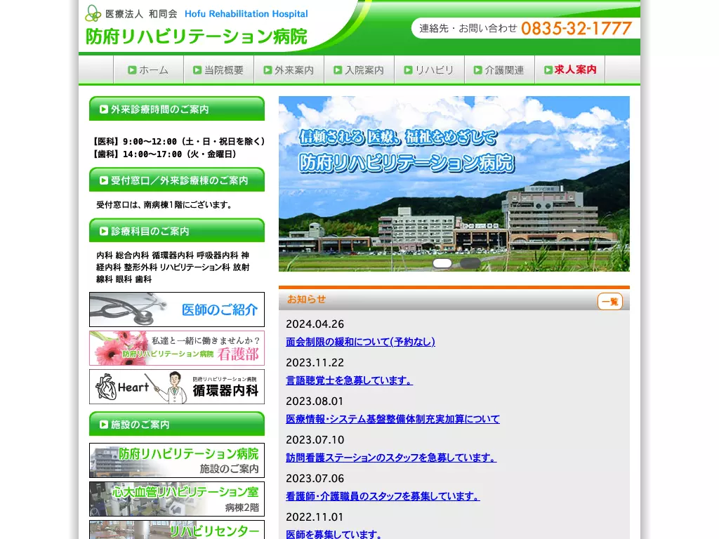Open the 医師のご紹介 stethoscope banner
Screen dimensions: 719x539
[x=177, y=310]
